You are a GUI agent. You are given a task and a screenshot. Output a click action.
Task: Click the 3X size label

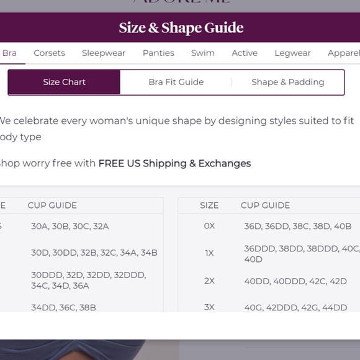click(x=209, y=307)
